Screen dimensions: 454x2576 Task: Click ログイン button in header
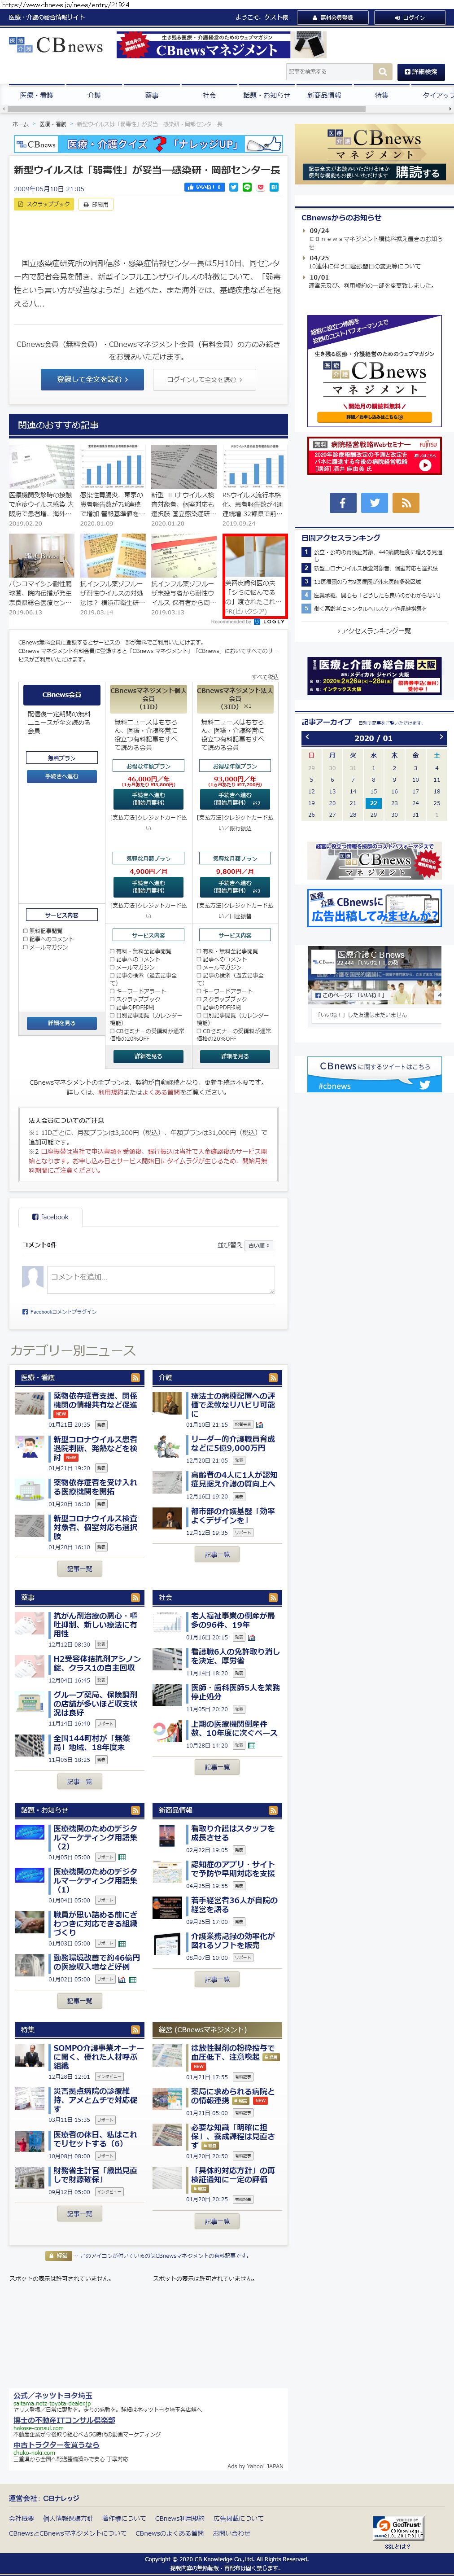[x=410, y=17]
